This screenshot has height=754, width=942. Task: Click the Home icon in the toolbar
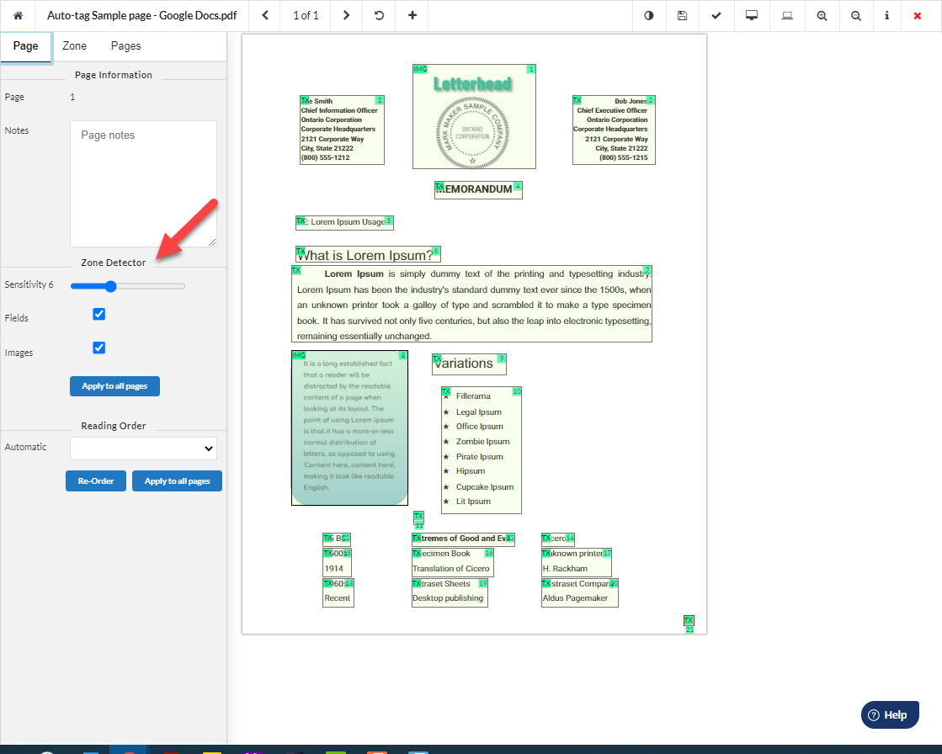pyautogui.click(x=18, y=15)
